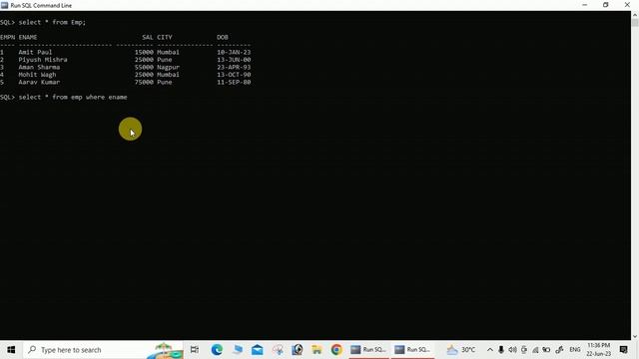Click the DOB column header
639x359 pixels.
(223, 37)
